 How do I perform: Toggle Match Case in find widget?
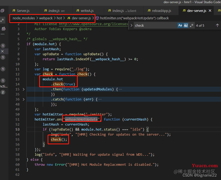click(180, 26)
